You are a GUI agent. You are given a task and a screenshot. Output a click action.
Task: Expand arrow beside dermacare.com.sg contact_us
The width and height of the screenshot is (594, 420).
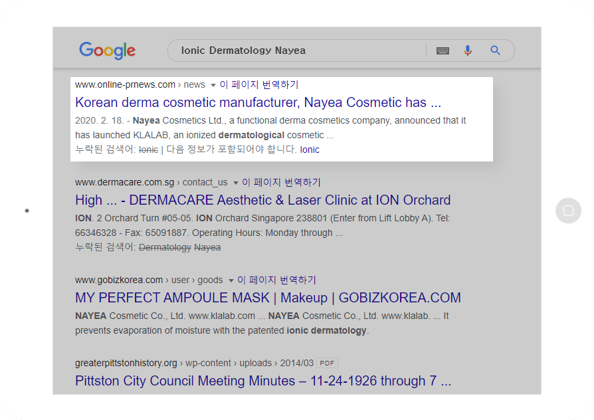coord(235,183)
